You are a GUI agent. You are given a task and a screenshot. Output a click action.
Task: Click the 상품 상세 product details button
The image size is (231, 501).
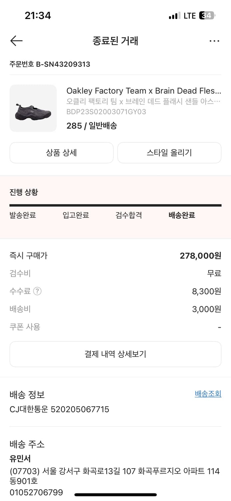(x=62, y=153)
